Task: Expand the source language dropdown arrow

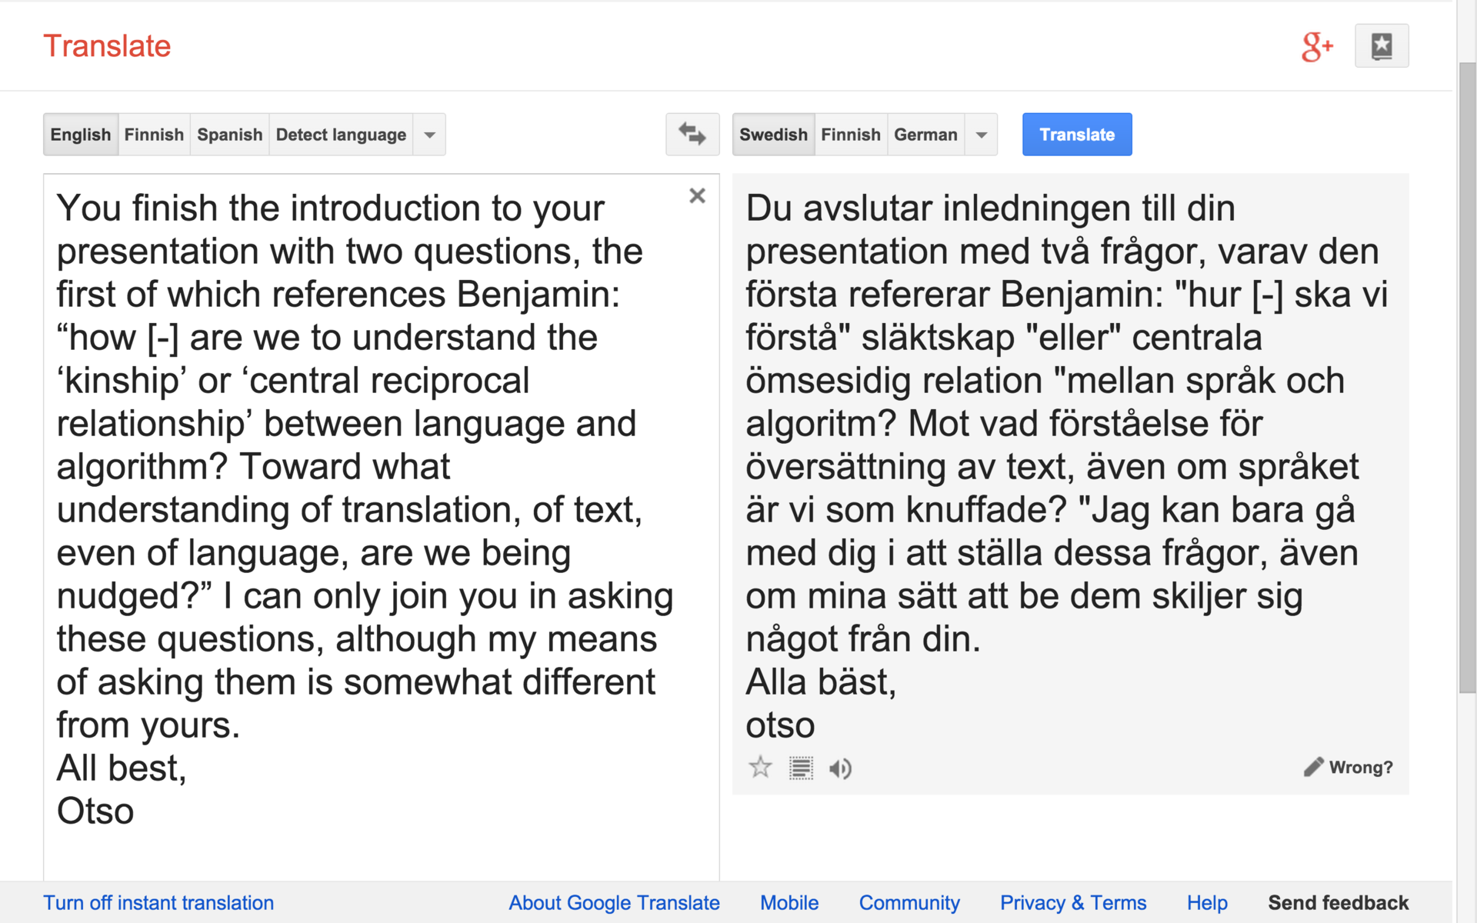Action: point(430,135)
